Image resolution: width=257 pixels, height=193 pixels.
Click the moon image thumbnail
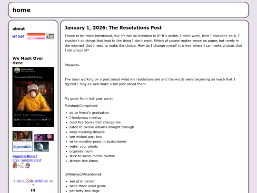coord(41,147)
